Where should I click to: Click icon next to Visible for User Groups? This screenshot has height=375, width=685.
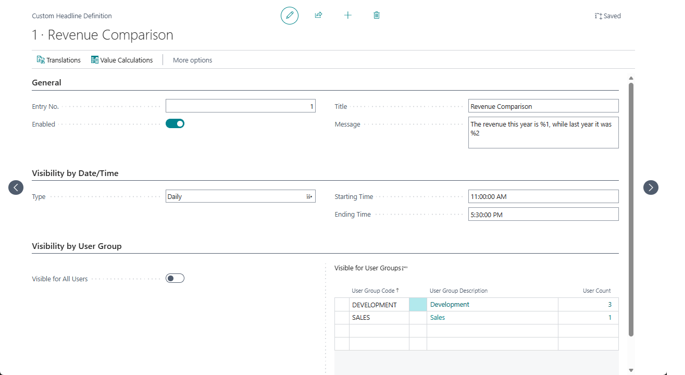point(405,268)
